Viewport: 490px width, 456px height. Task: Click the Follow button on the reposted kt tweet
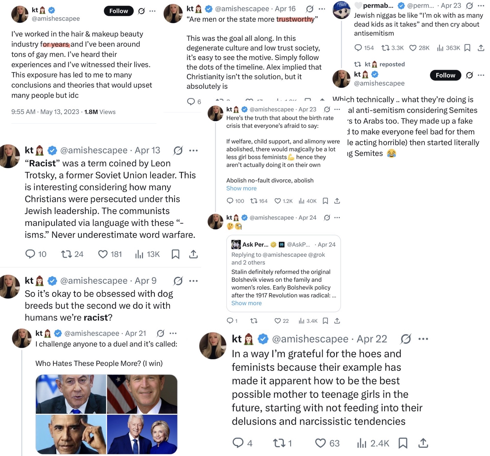point(445,75)
